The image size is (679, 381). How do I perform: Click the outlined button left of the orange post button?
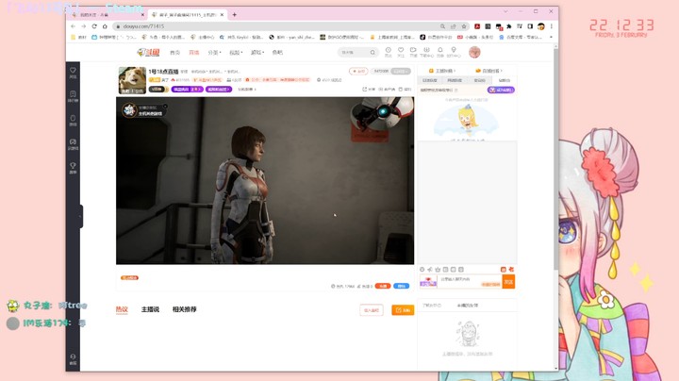tap(372, 310)
